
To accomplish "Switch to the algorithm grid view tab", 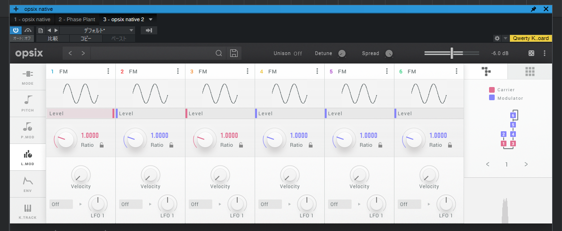I will pos(530,72).
